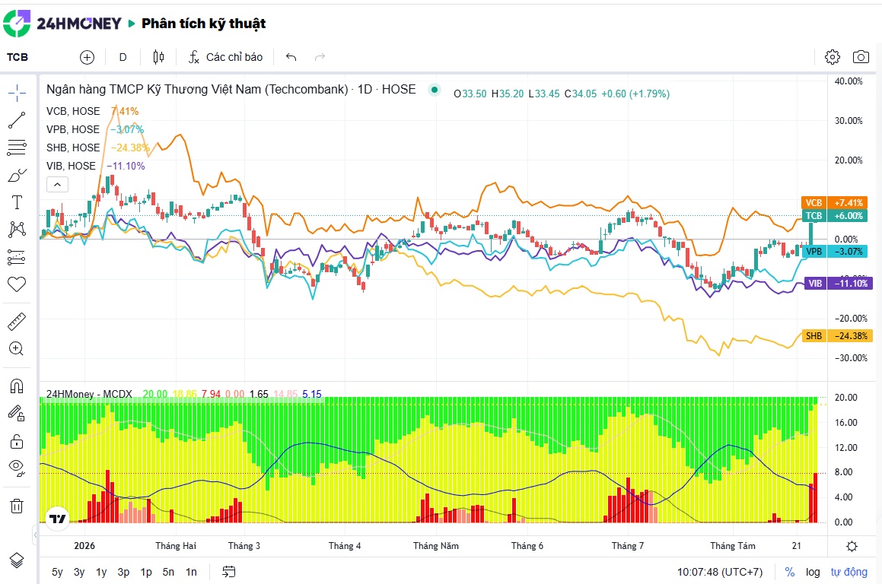Activate the zoom in tool
Screen dimensions: 882x584
[x=17, y=348]
